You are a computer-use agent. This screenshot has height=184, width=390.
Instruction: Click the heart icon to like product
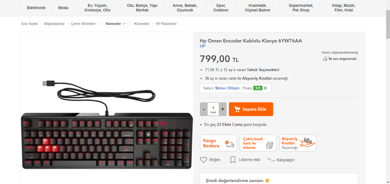[x=204, y=160]
